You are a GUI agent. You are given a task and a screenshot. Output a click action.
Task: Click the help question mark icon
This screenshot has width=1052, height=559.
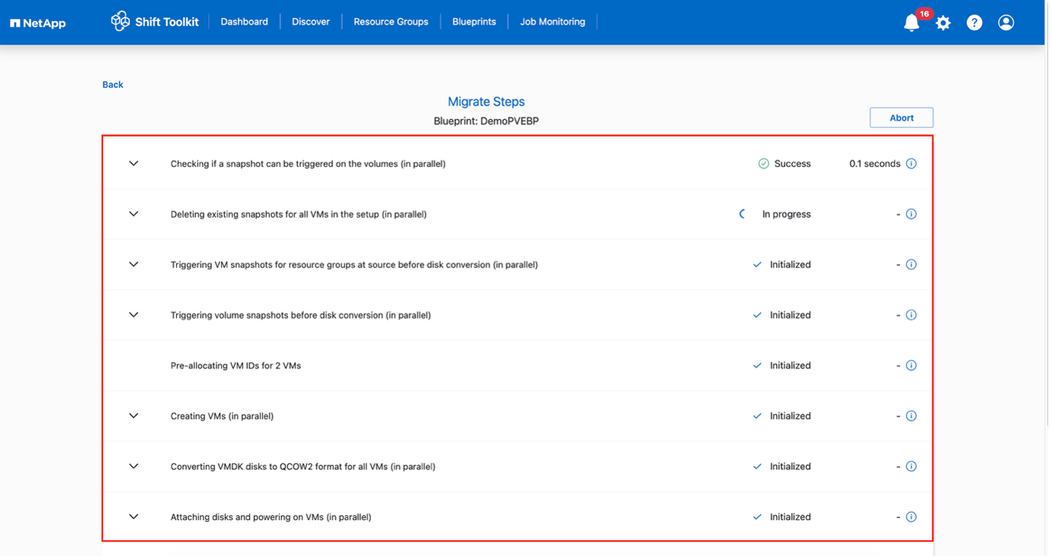coord(974,22)
